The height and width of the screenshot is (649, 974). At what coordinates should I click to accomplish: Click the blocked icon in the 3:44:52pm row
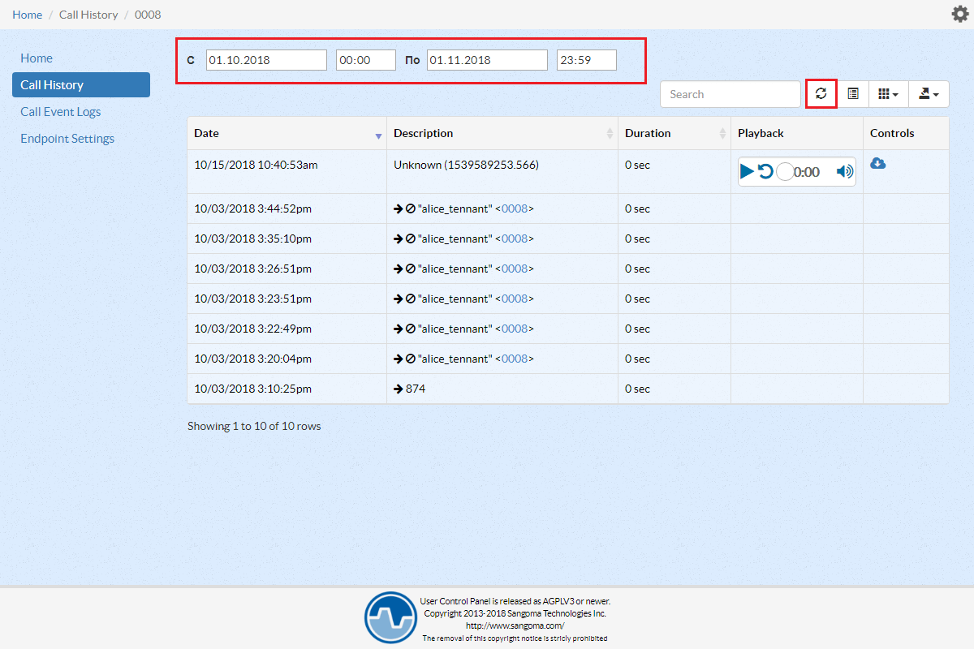pos(411,208)
